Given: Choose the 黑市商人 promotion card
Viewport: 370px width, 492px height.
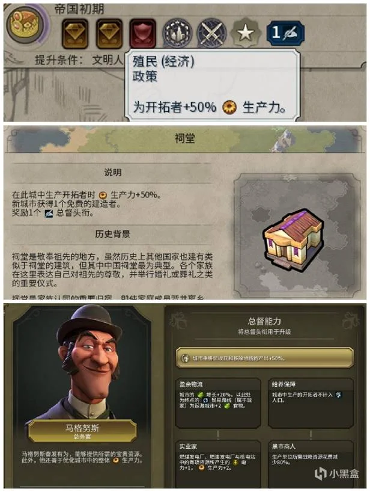Looking at the screenshot, I should pyautogui.click(x=311, y=463).
